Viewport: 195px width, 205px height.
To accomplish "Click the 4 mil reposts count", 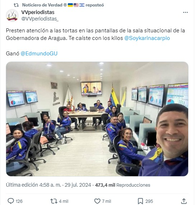I will click(64, 201).
